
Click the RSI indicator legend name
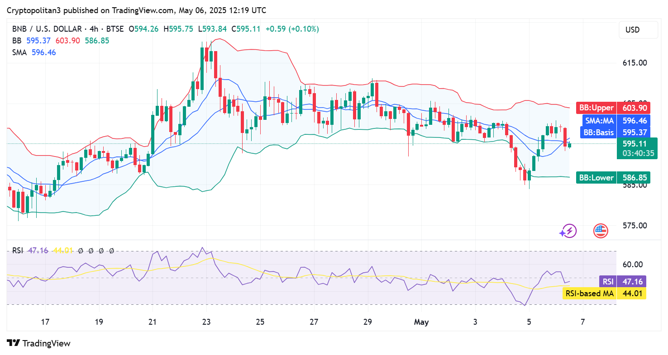click(17, 251)
